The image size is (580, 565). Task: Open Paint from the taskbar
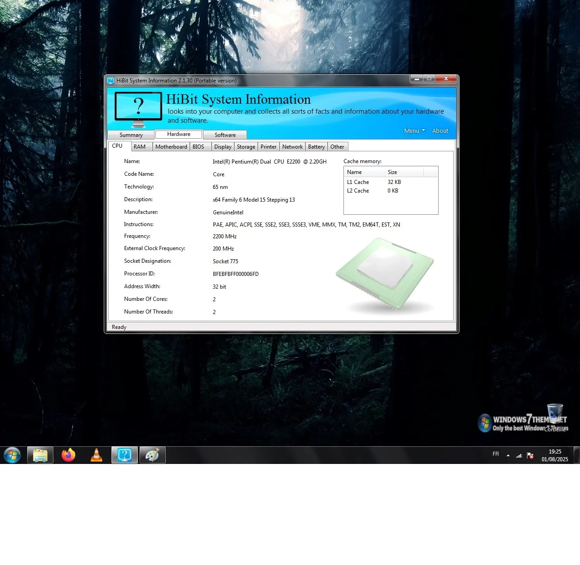152,455
